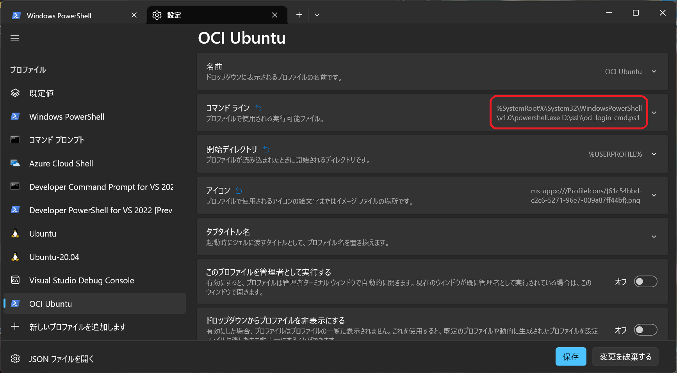This screenshot has height=373, width=677.
Task: Click the gear icon on settings tab
Action: coord(157,15)
